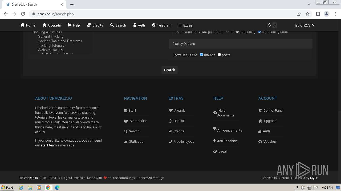Click the Anti Leeching bolt icon
This screenshot has width=341, height=191.
(214, 141)
